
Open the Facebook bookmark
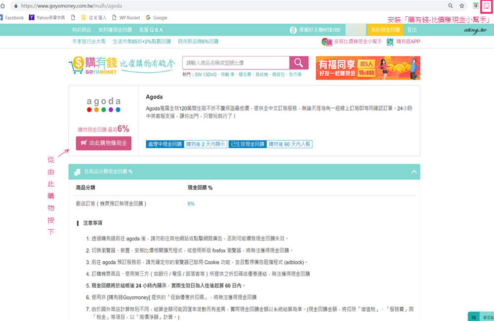click(12, 18)
